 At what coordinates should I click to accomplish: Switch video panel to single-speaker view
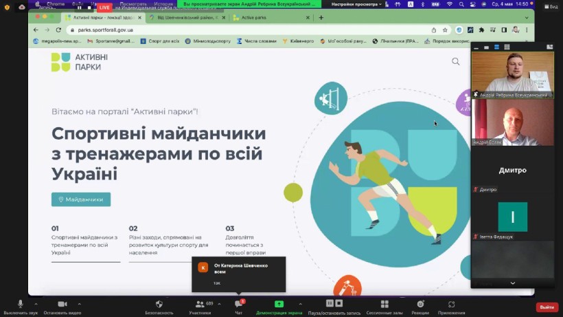pos(487,47)
